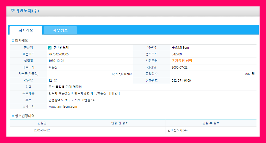This screenshot has width=266, height=143.
Task: Click the 자본금(한국원) row label
Action: 28,74
